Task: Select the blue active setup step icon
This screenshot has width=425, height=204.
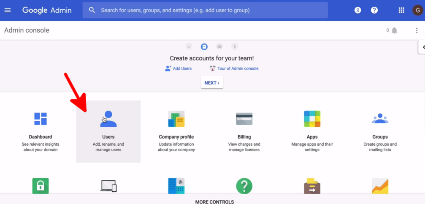Action: [x=204, y=46]
